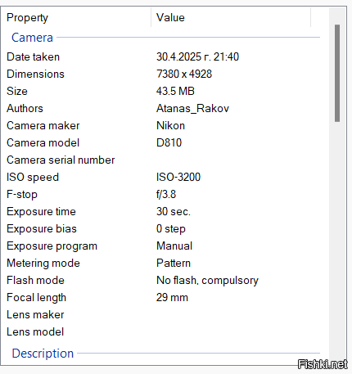Click the scrollbar track below the thumb
Screen dimensions: 352x374
(x=337, y=240)
